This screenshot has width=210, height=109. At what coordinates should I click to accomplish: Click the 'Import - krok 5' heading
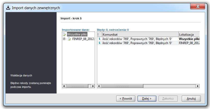point(71,18)
